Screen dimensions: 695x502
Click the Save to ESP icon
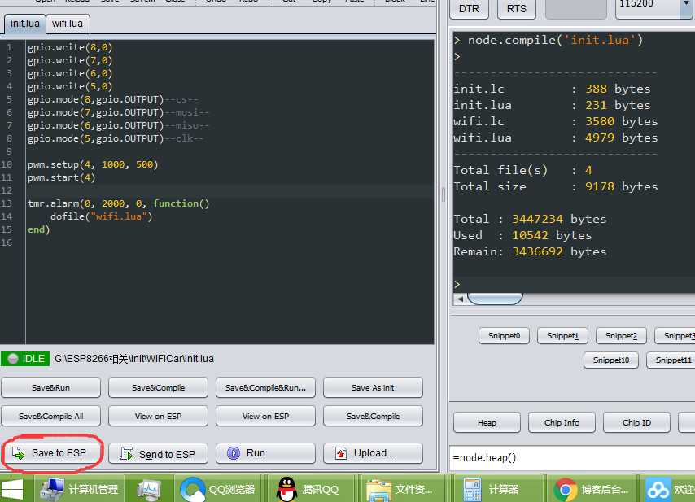[x=18, y=453]
